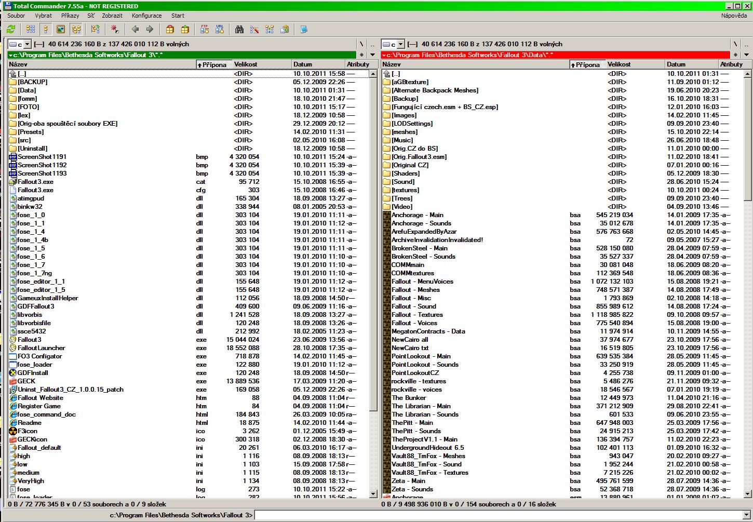
Task: Select the GECK exe file icon
Action: [13, 381]
